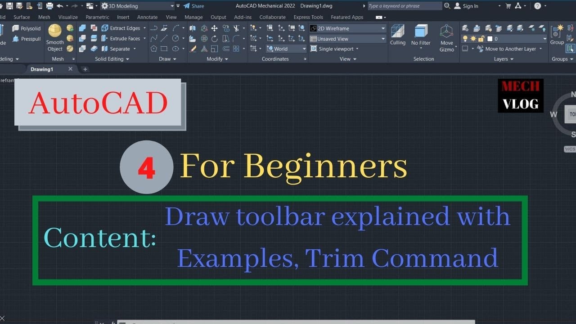Click the Sign In button

(466, 6)
